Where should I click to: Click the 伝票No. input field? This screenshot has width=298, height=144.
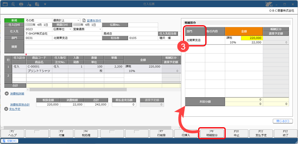click(x=143, y=25)
